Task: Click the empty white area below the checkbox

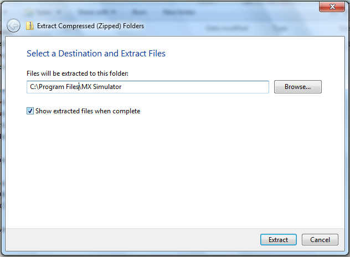Action: [166, 166]
